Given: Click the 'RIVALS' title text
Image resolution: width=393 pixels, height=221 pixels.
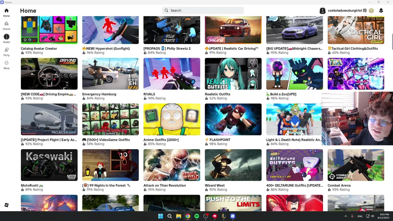Looking at the screenshot, I should click(149, 94).
